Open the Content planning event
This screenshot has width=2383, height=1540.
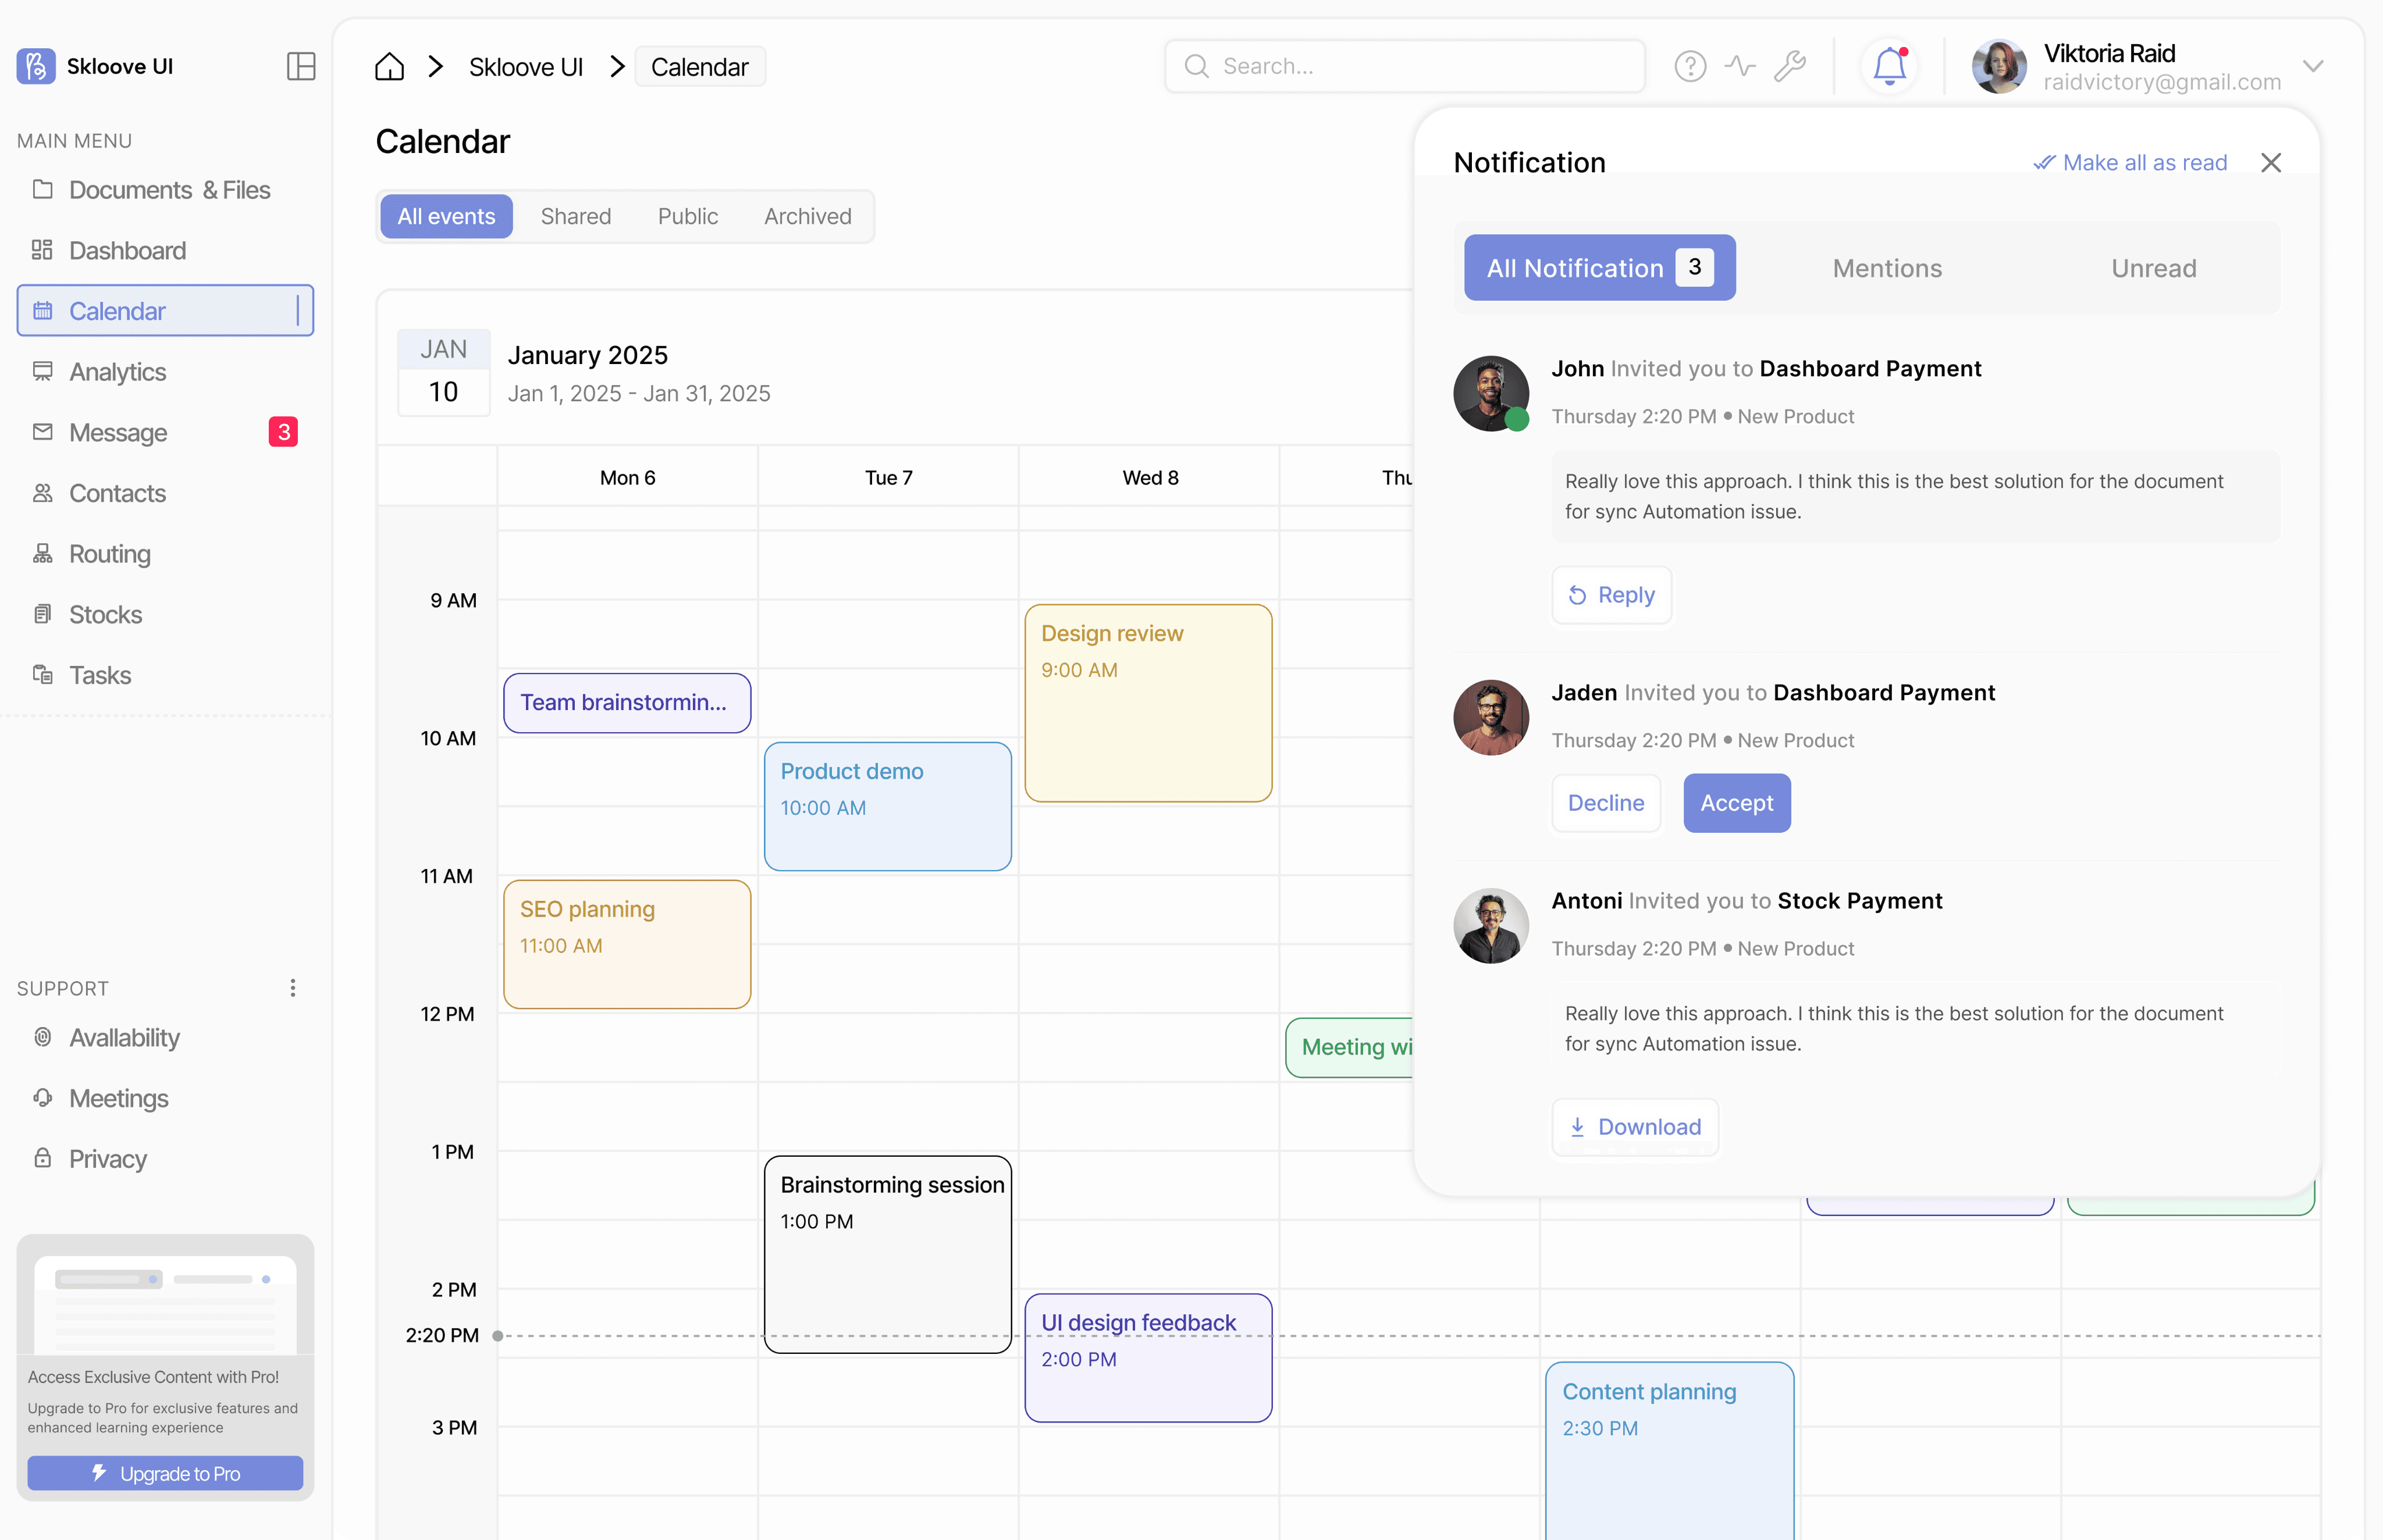[1670, 1450]
